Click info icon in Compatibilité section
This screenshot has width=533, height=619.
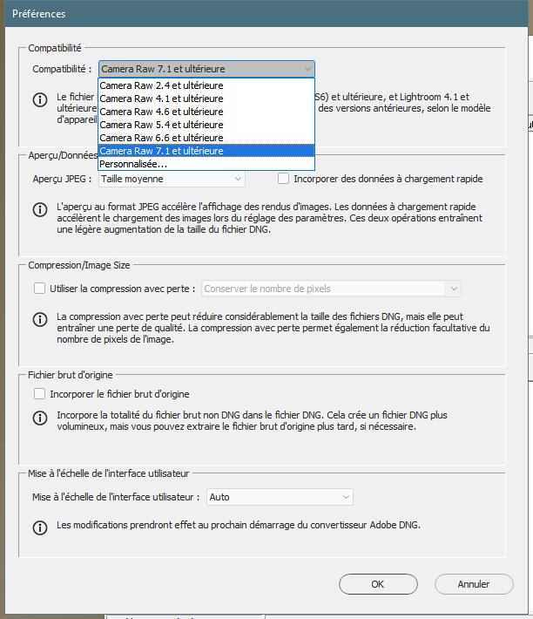tap(40, 100)
